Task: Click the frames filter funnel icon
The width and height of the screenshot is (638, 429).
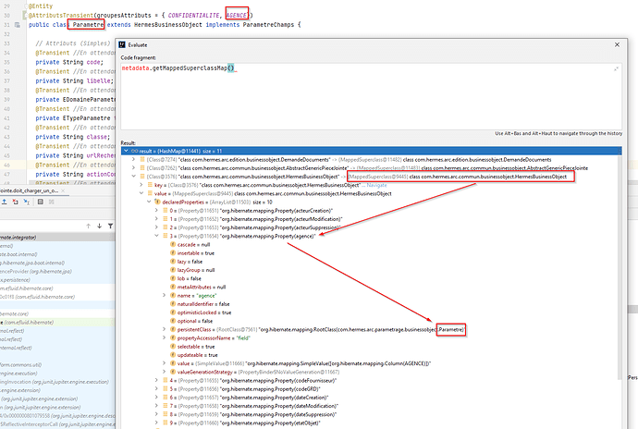Action: point(110,226)
